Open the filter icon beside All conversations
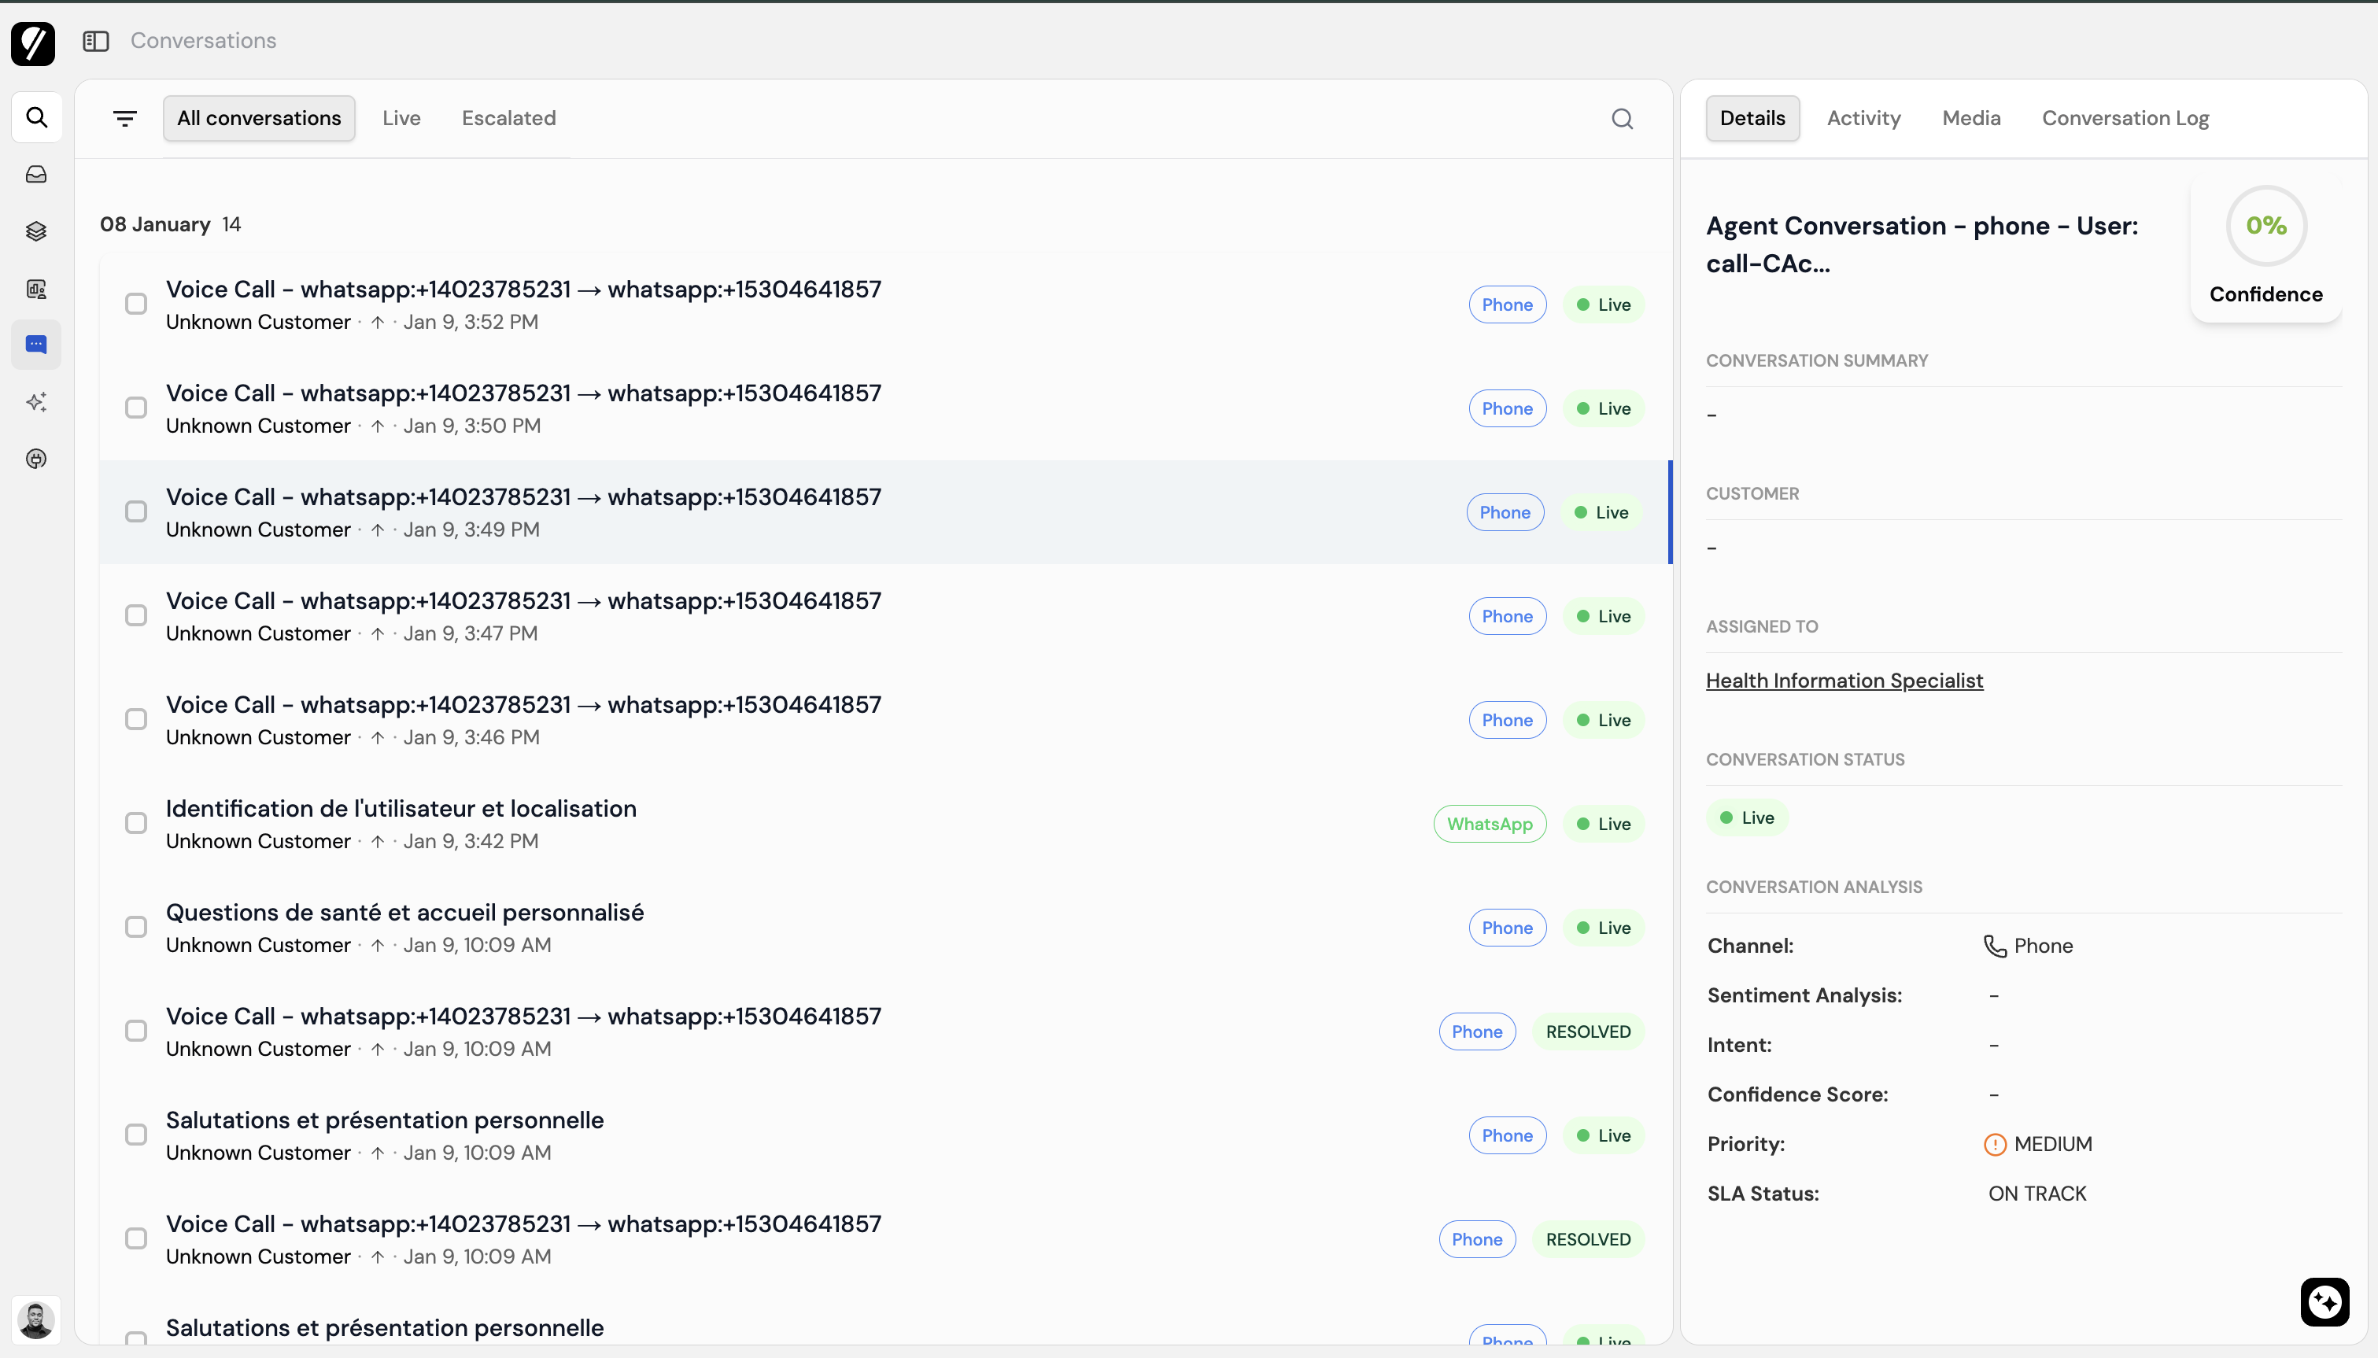The image size is (2378, 1358). click(x=125, y=119)
